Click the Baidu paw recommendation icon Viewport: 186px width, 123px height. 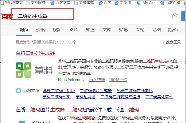18,91
